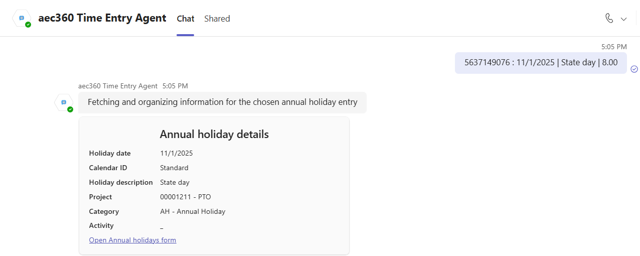Click the Category value AH - Annual Holiday

coord(193,211)
